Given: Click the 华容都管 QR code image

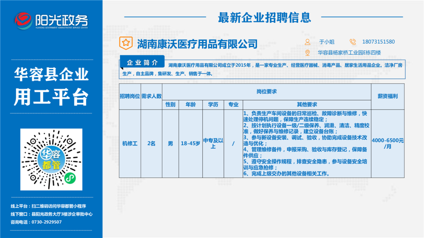Looking at the screenshot, I should pyautogui.click(x=51, y=159).
